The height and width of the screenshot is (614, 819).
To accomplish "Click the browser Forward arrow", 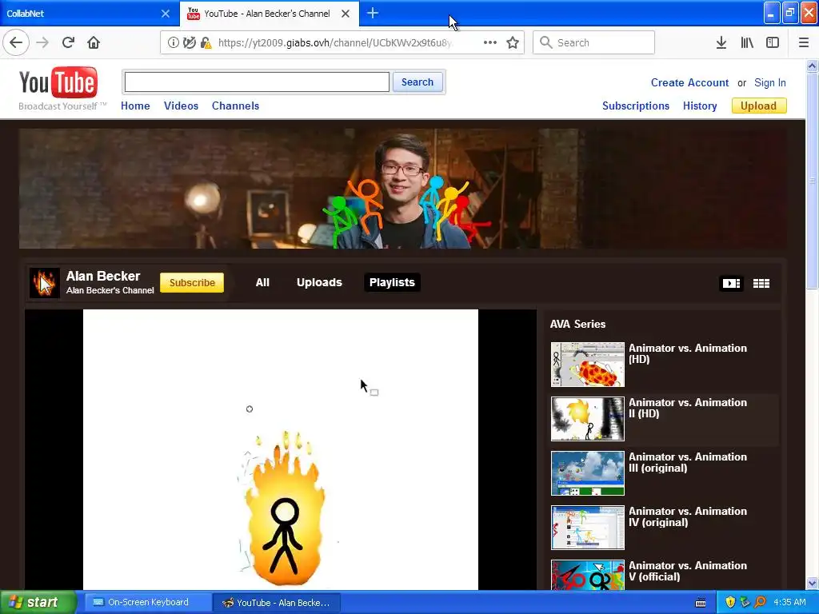I will (x=42, y=42).
